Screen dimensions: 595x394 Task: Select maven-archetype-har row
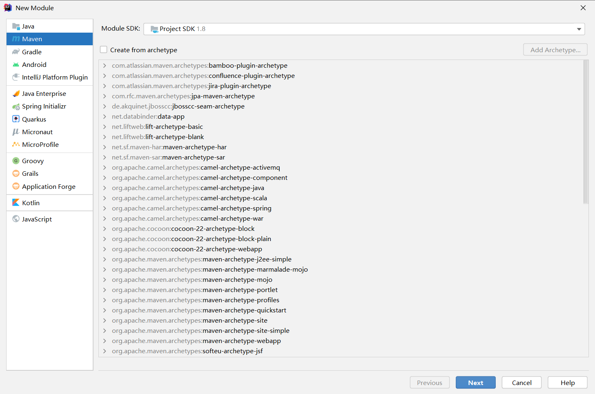[x=341, y=147]
